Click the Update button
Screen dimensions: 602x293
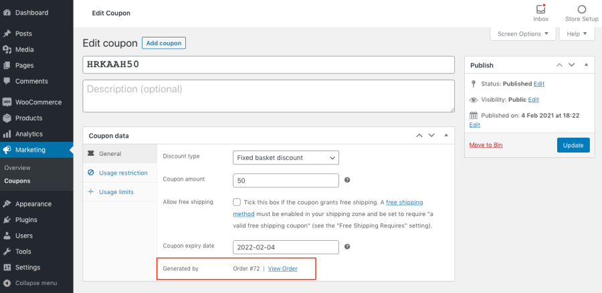pyautogui.click(x=573, y=145)
